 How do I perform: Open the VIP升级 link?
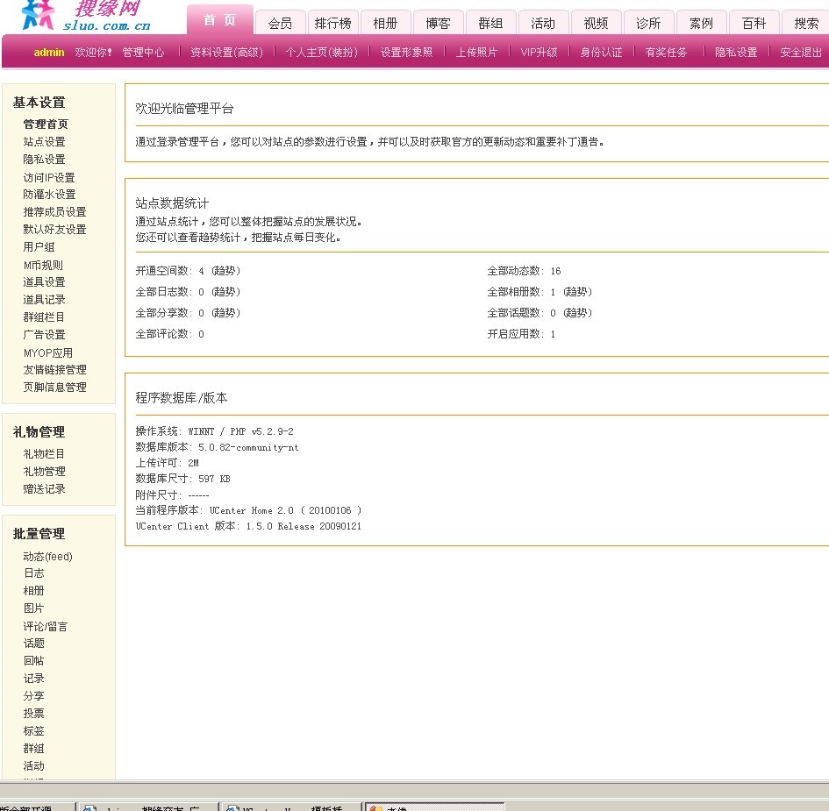pyautogui.click(x=539, y=53)
